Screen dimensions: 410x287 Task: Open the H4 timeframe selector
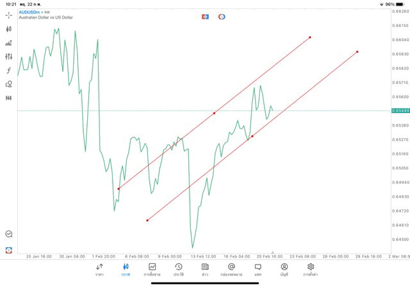click(9, 98)
